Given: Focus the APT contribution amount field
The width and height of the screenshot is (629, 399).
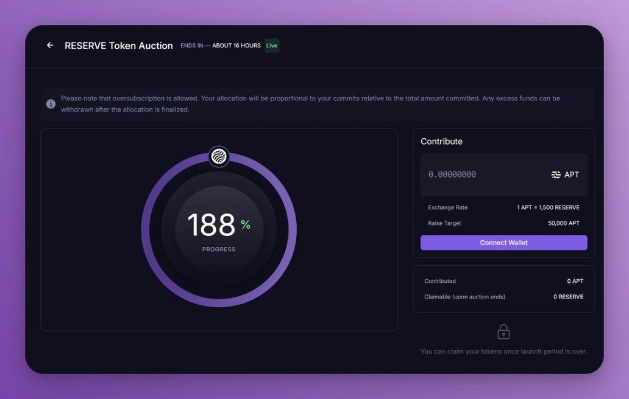Looking at the screenshot, I should (x=482, y=175).
